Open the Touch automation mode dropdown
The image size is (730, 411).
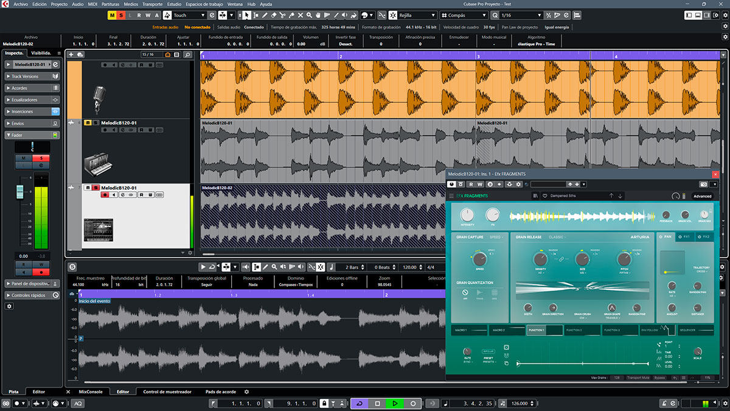(189, 15)
